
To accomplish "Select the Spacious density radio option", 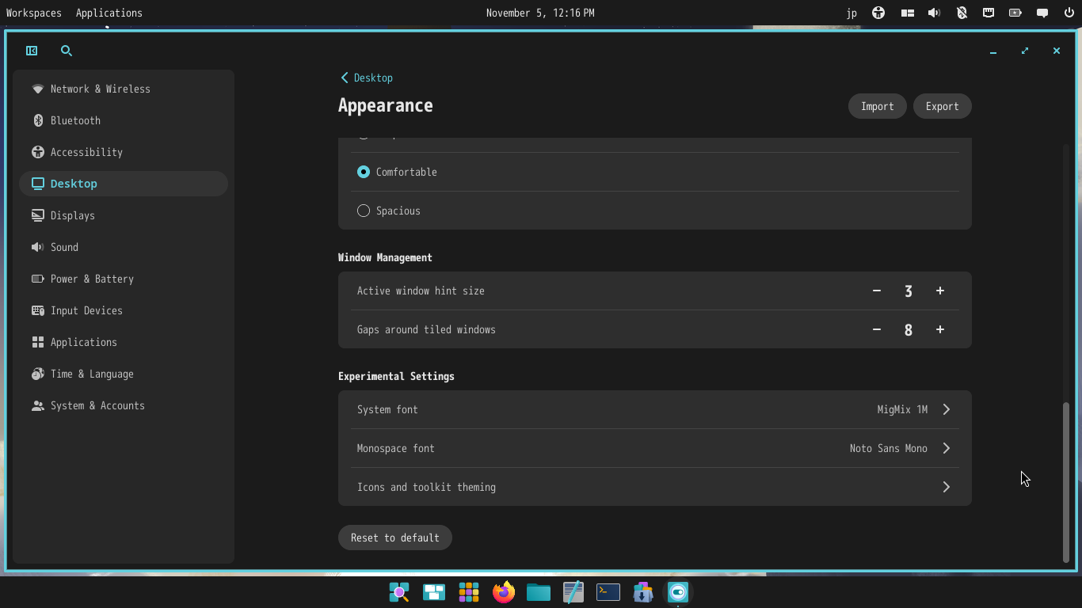I will tap(364, 211).
